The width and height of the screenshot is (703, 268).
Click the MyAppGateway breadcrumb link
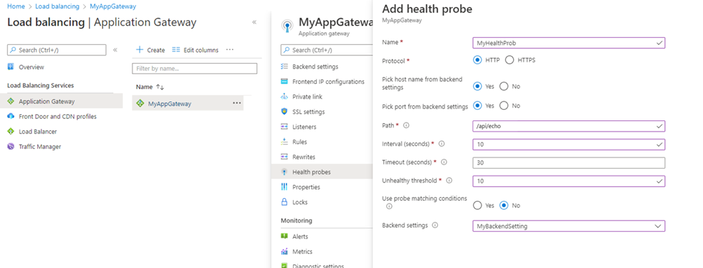click(x=113, y=6)
